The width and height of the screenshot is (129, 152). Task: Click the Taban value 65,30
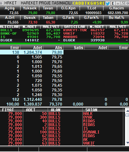[50, 22]
